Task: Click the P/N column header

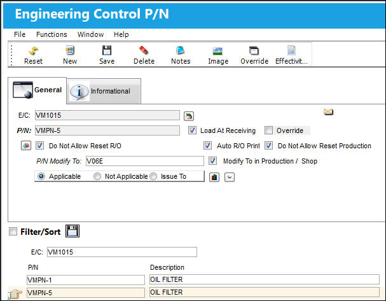Action: (x=33, y=267)
